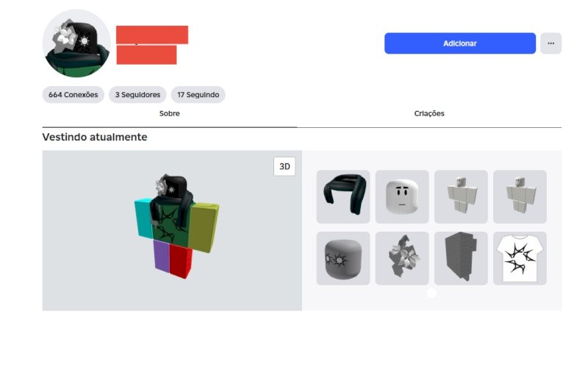Switch to the Sobre tab
The width and height of the screenshot is (588, 367).
click(170, 114)
